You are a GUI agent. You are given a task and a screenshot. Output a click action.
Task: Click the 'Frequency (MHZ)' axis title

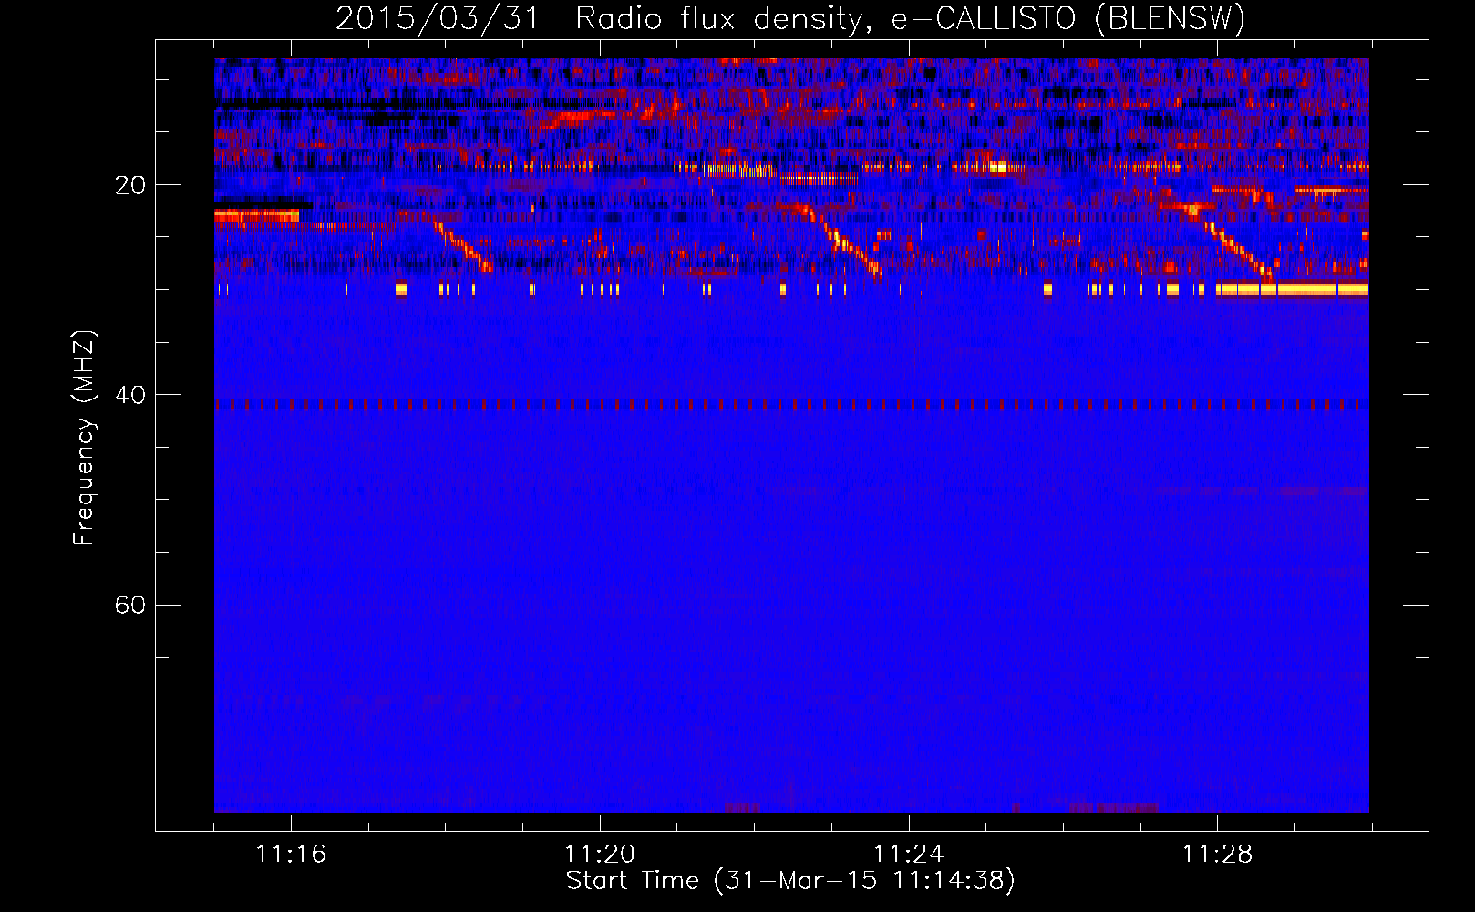84,438
